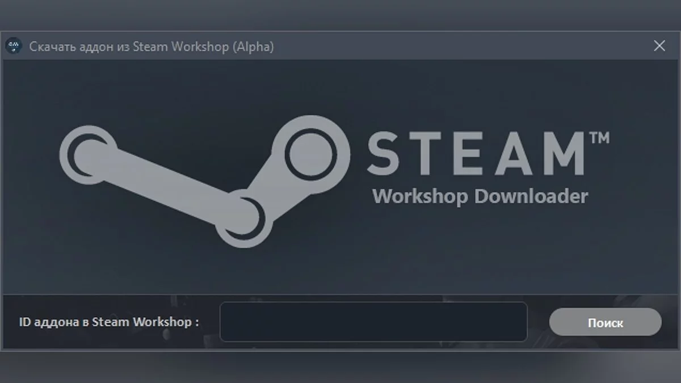Image resolution: width=681 pixels, height=383 pixels.
Task: Click the small left circle of Steam logo
Action: [x=88, y=153]
